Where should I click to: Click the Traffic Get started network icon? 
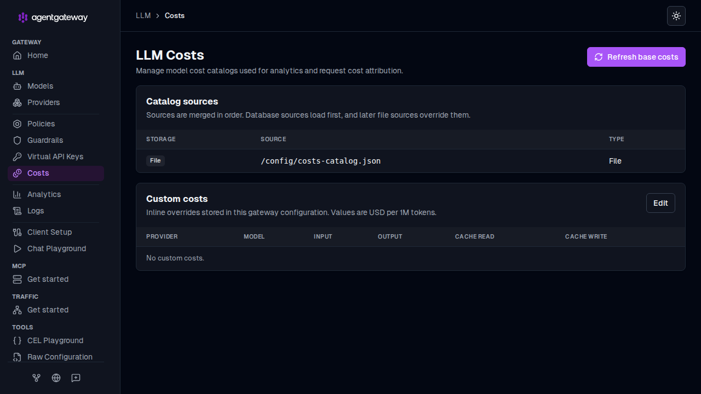coord(17,310)
